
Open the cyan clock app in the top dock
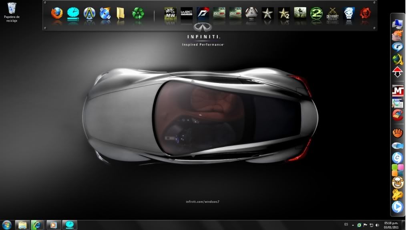[x=73, y=13]
